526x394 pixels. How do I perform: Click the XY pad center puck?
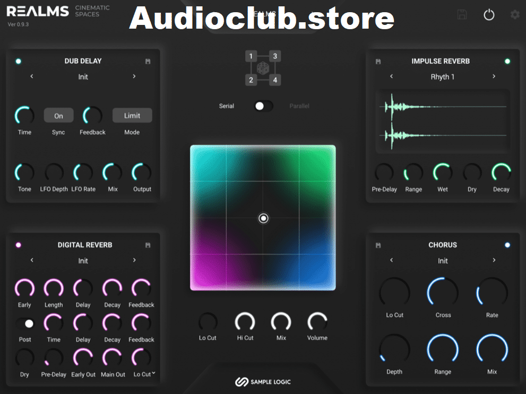(x=263, y=218)
